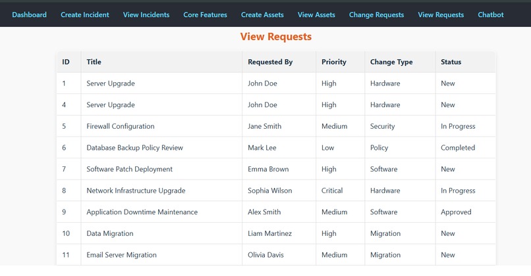Click the View Requests page heading
This screenshot has width=531, height=276.
pyautogui.click(x=276, y=37)
